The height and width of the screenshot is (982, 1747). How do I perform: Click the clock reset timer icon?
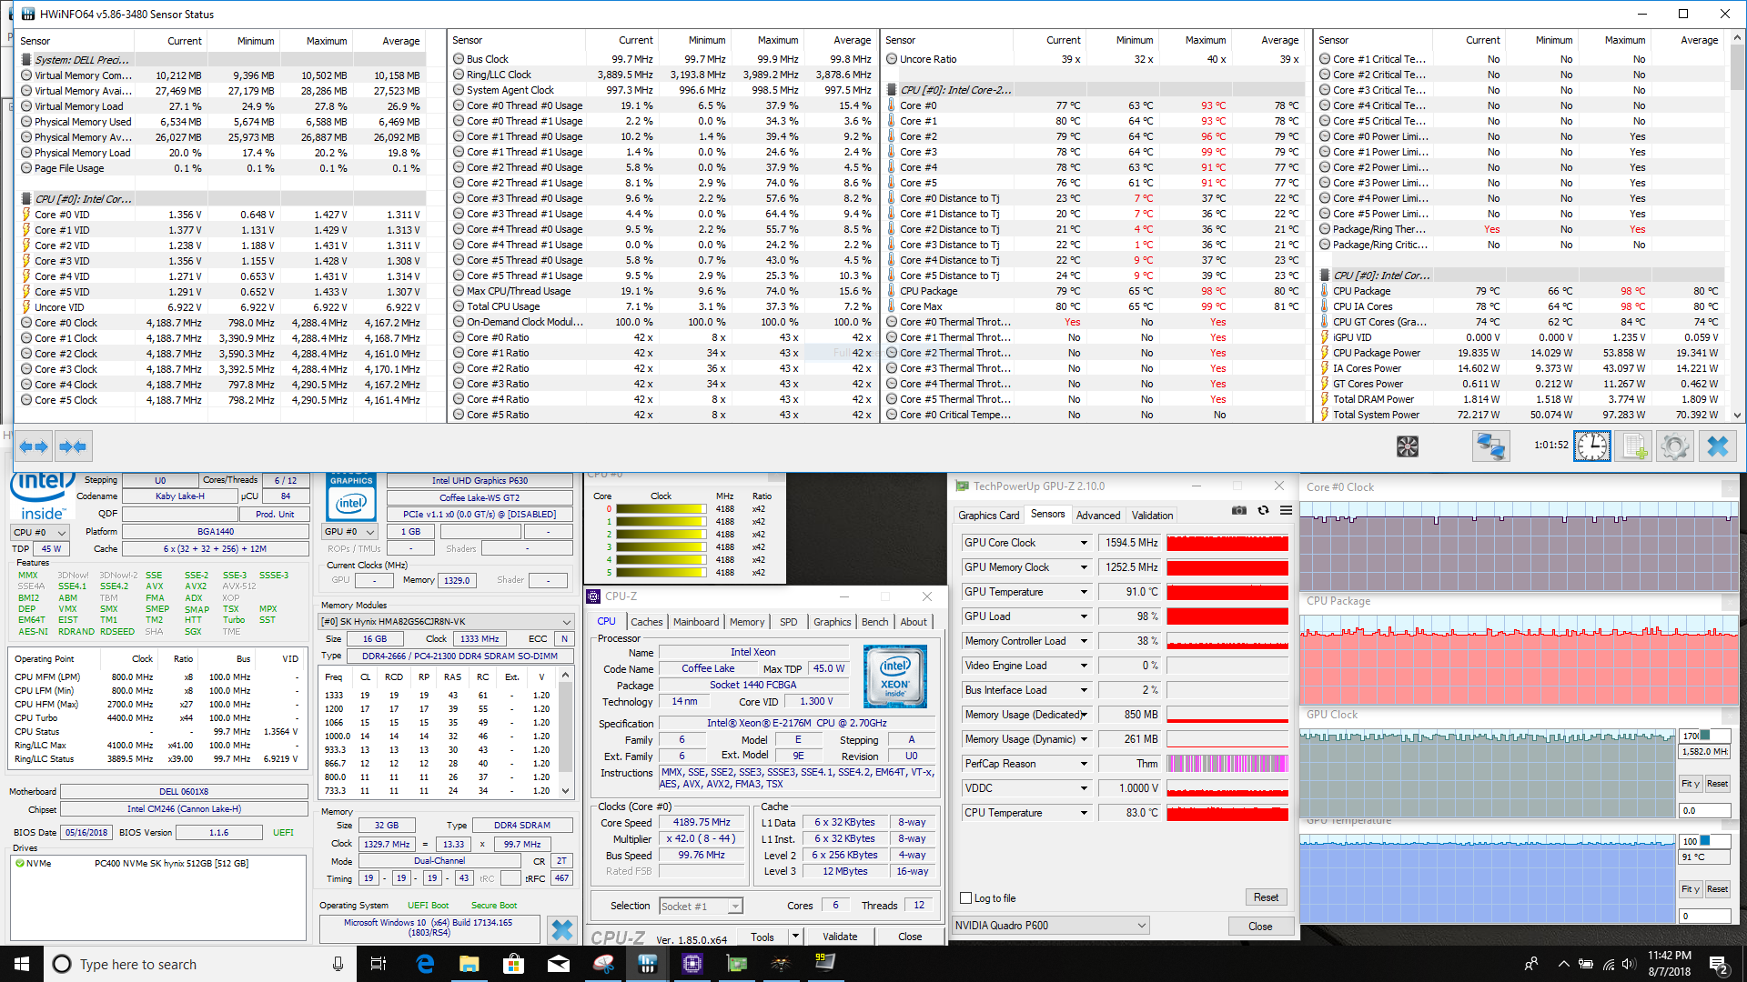(x=1592, y=446)
